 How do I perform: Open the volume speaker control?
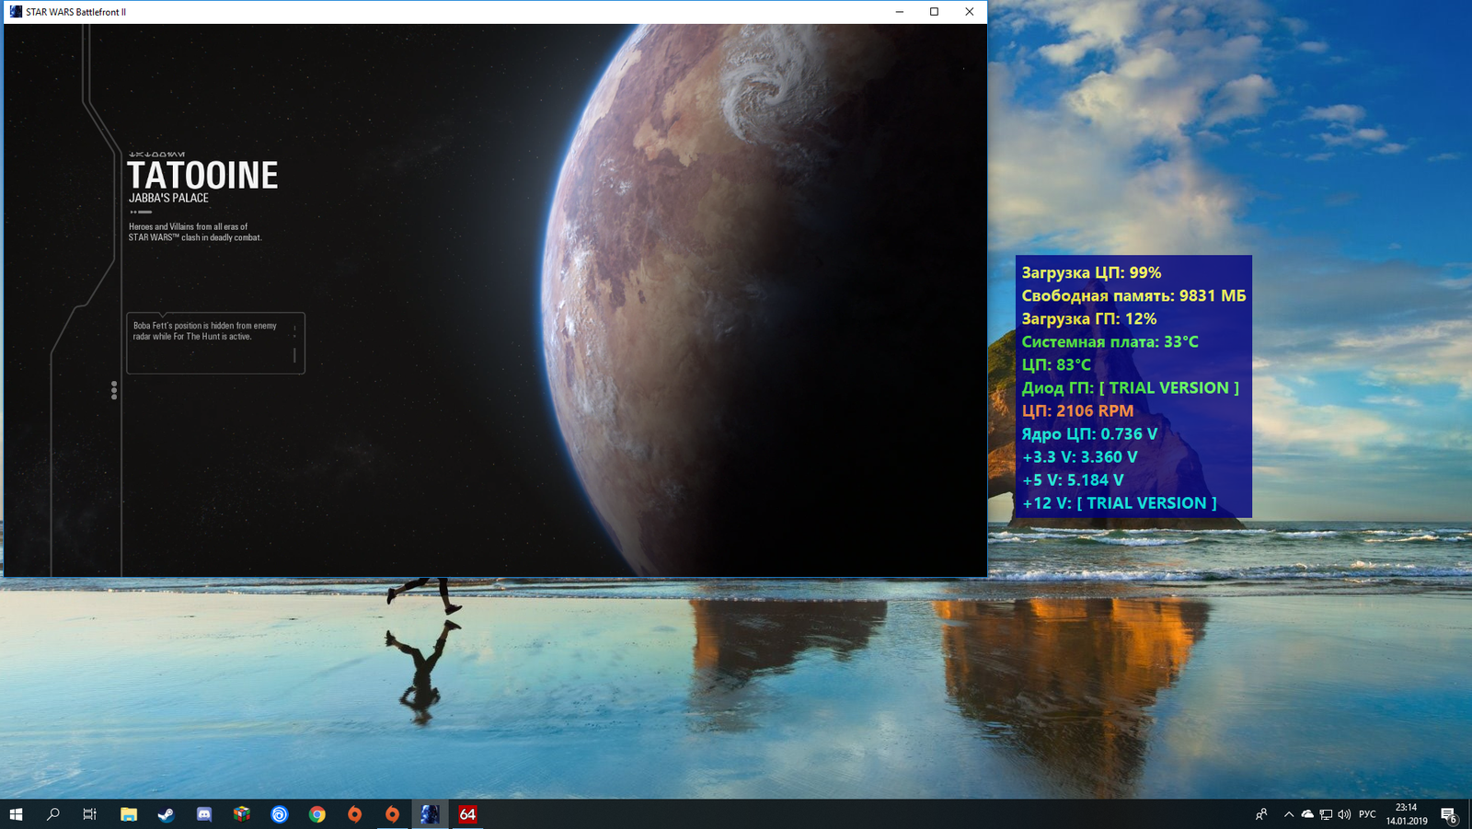[x=1344, y=814]
